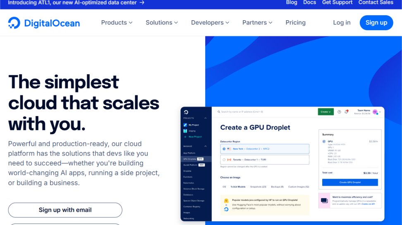
Task: Click the staging project icon
Action: pyautogui.click(x=185, y=131)
